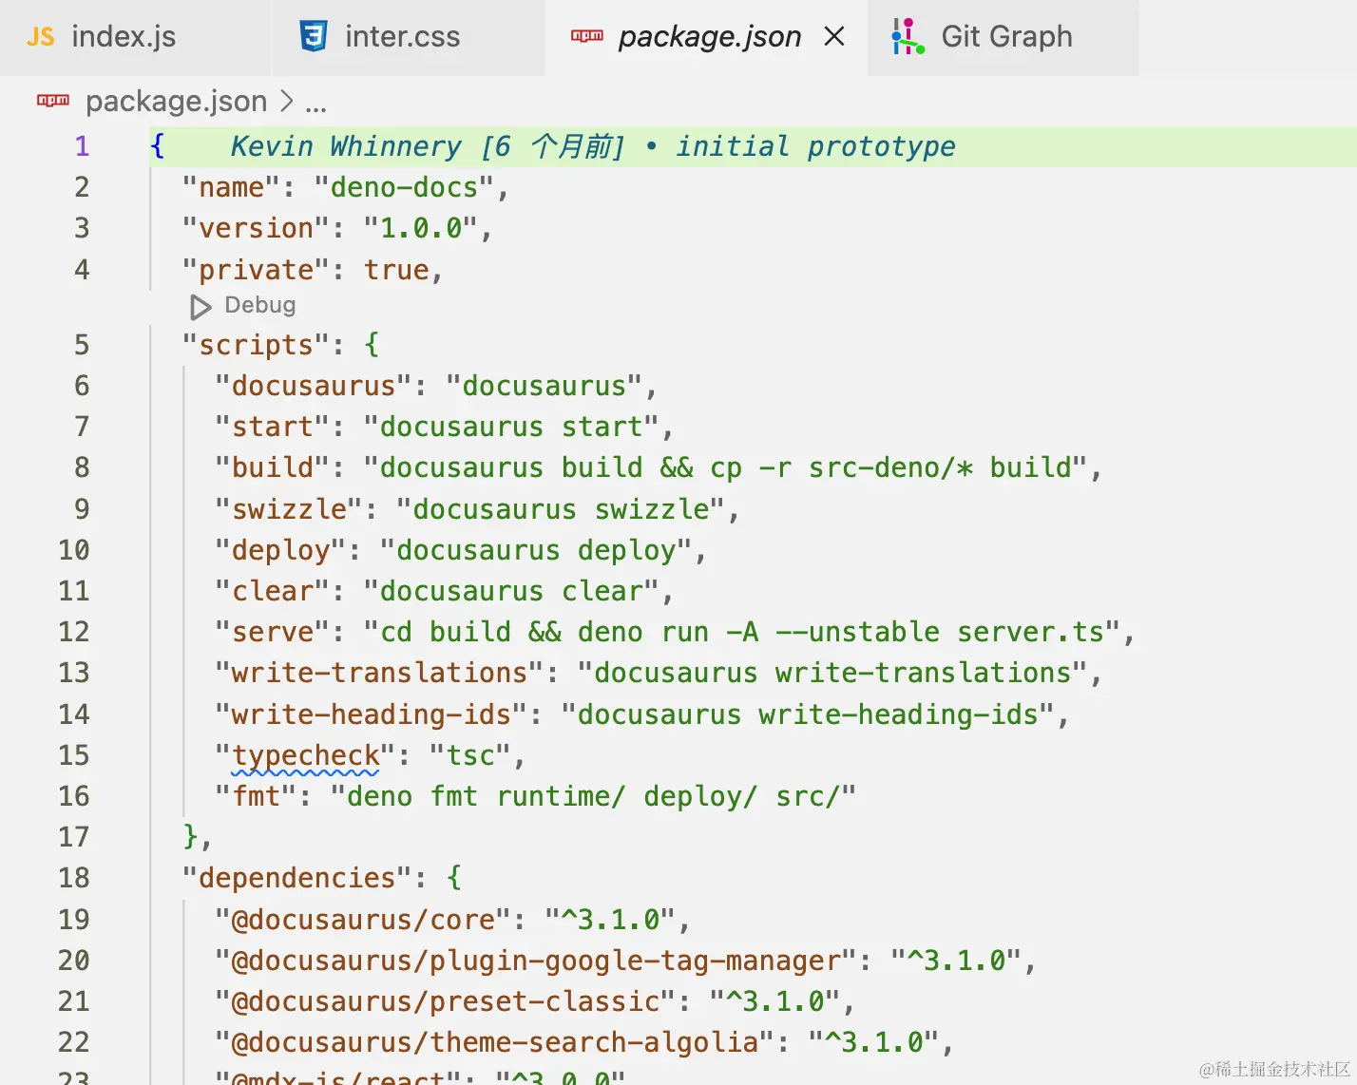Screen dimensions: 1357x1085
Task: Click "@docusaurus/preset-classic" dependency
Action: click(446, 1001)
